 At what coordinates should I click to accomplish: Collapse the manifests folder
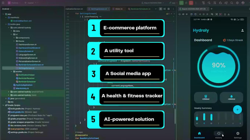tap(6, 18)
